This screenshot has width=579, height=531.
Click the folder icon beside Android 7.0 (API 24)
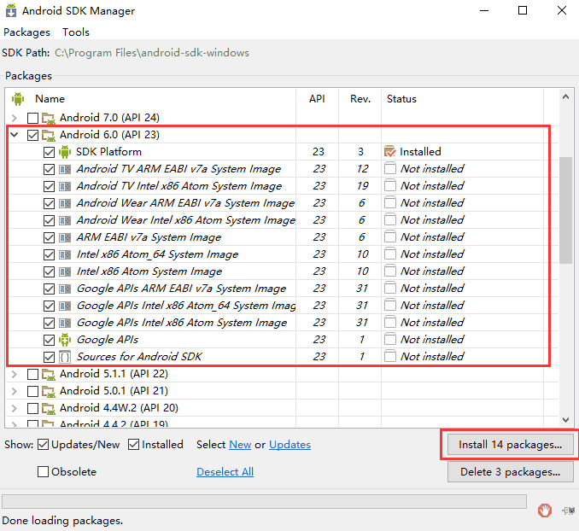[x=49, y=118]
